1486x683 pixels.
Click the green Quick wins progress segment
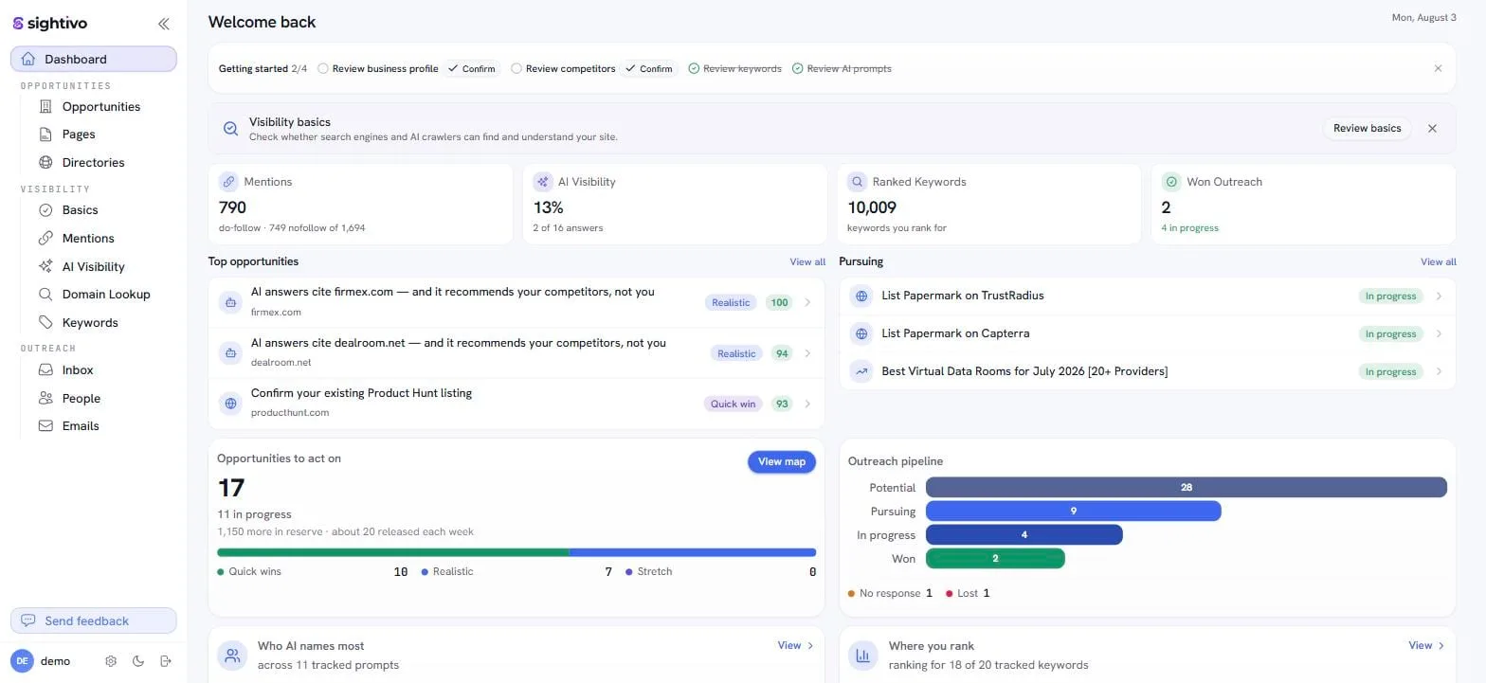(x=393, y=552)
